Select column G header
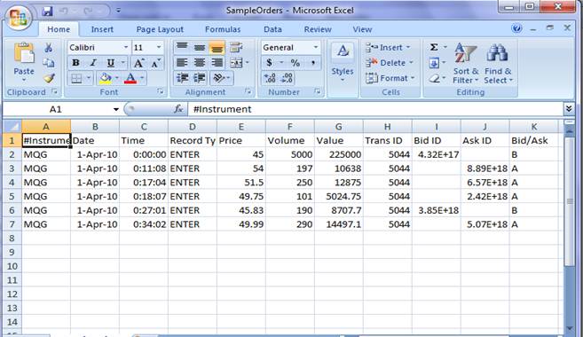 tap(338, 127)
